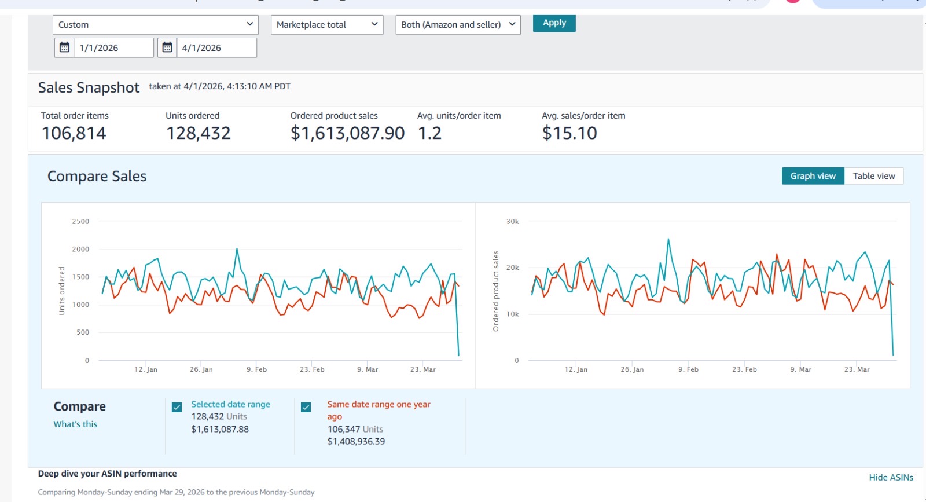Click the Apply button
Screen dimensions: 926x502
(554, 23)
